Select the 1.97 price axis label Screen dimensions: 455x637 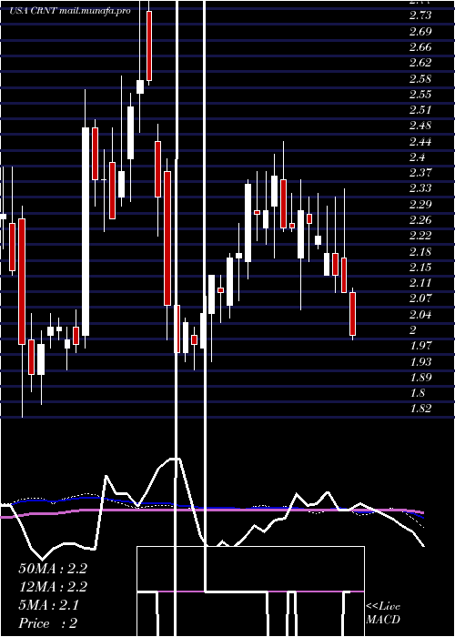[x=420, y=346]
